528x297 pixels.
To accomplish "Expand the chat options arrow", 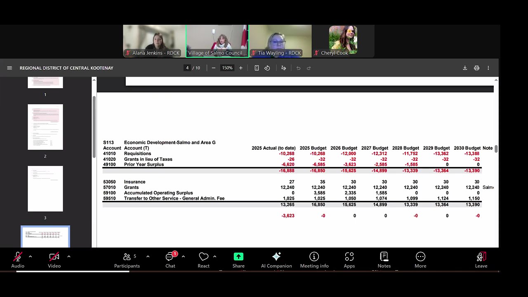I will click(x=183, y=257).
